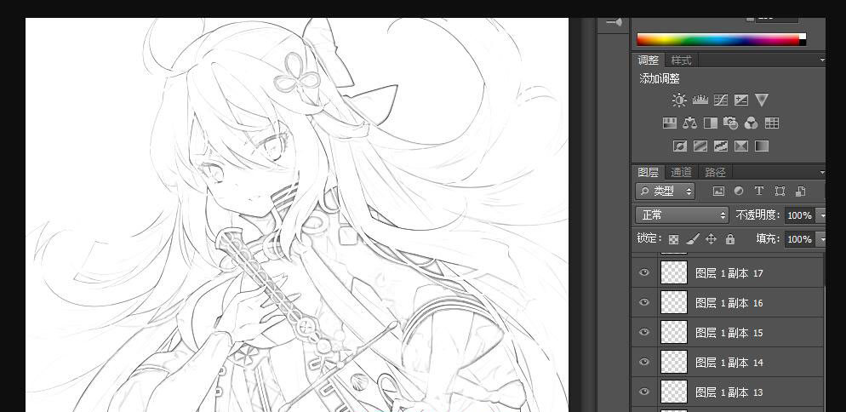Add a Color Balance adjustment (scales icon)
Viewport: 846px width, 412px height.
point(689,123)
